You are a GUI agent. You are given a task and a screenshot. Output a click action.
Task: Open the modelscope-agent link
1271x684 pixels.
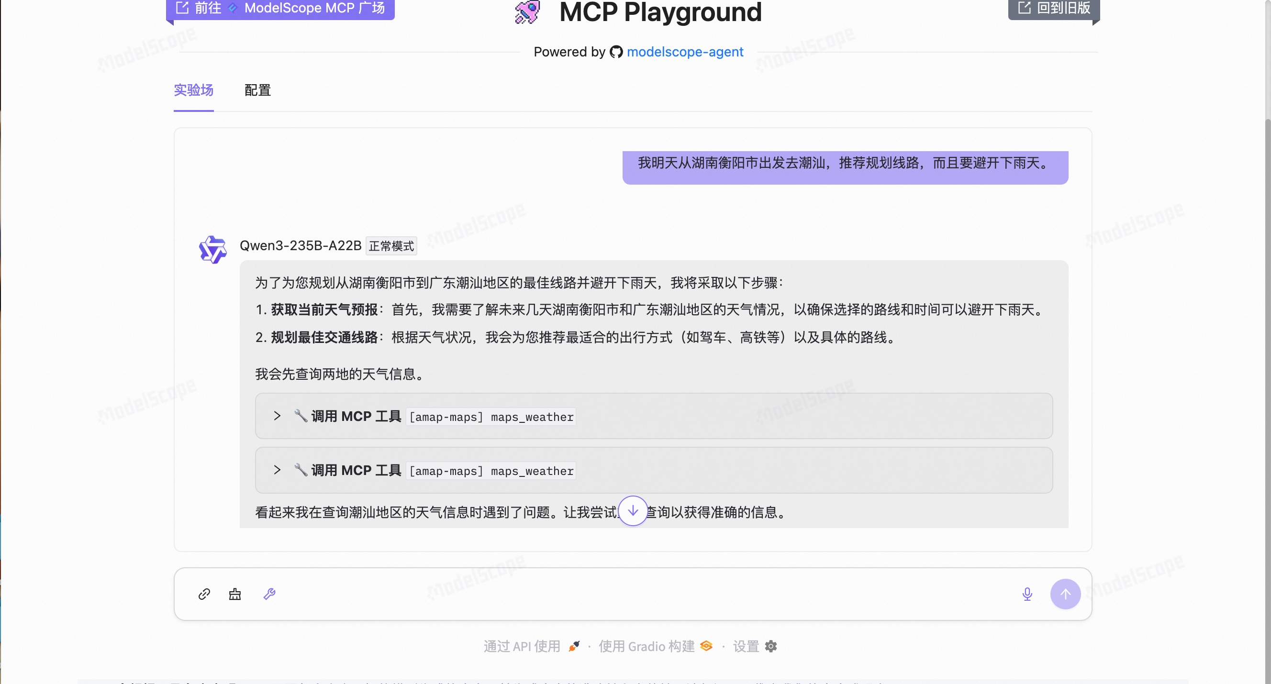point(685,52)
